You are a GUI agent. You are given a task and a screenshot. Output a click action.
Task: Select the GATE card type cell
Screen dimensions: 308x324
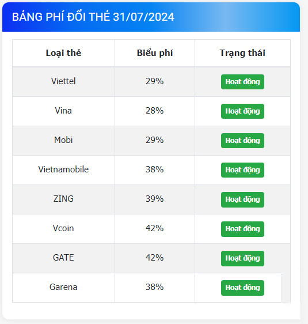pos(63,258)
